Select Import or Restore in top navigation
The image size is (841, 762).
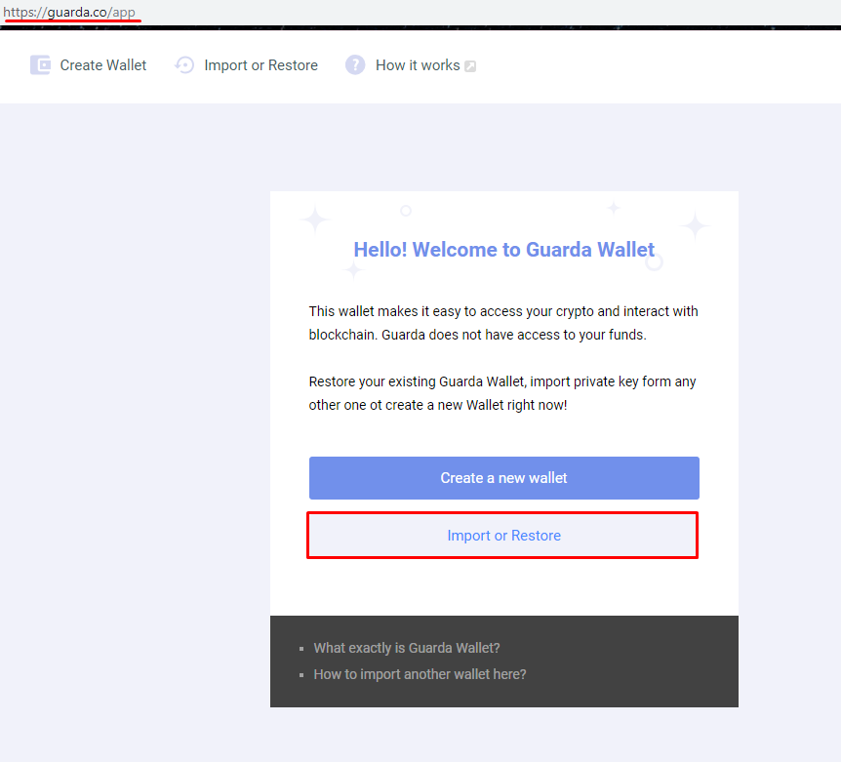(x=260, y=65)
